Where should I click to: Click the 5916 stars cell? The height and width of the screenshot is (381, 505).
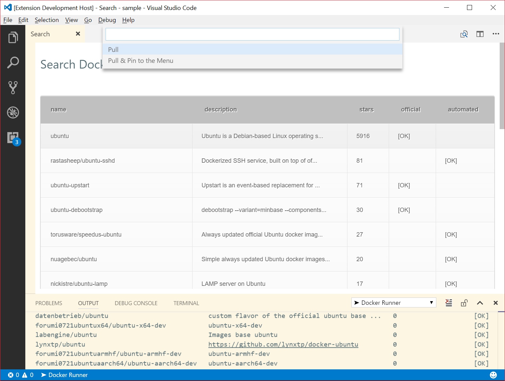368,136
